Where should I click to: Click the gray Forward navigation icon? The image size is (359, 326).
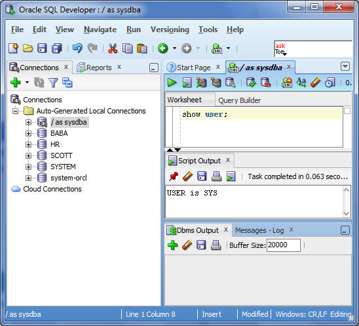tap(186, 48)
